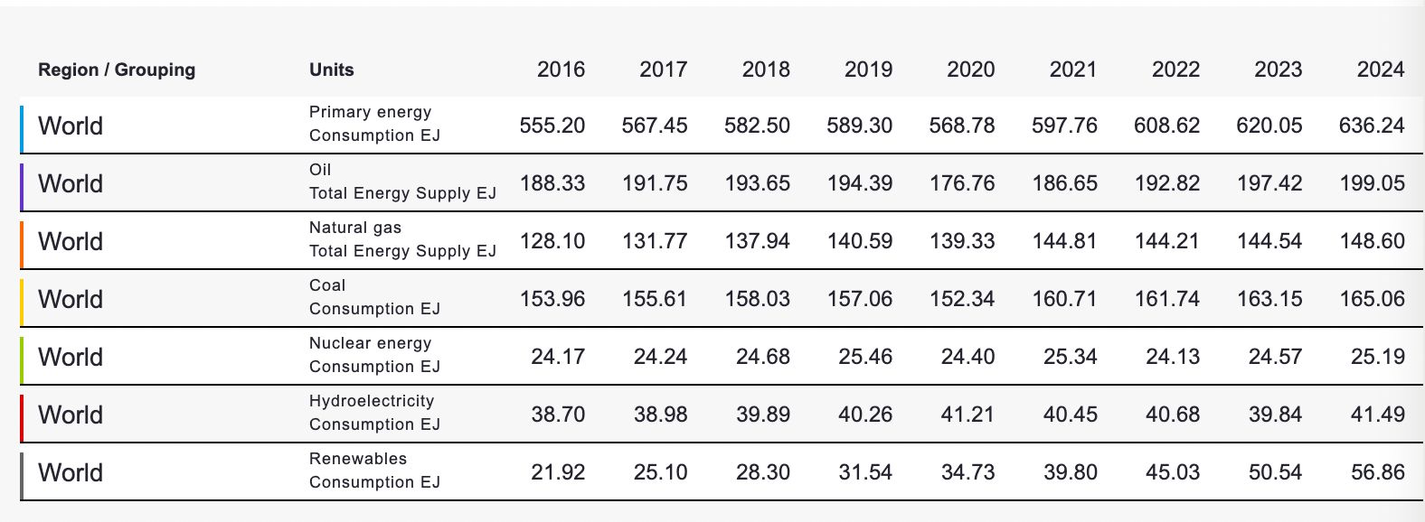Click the gray color bar beside Renewables row

click(x=22, y=472)
